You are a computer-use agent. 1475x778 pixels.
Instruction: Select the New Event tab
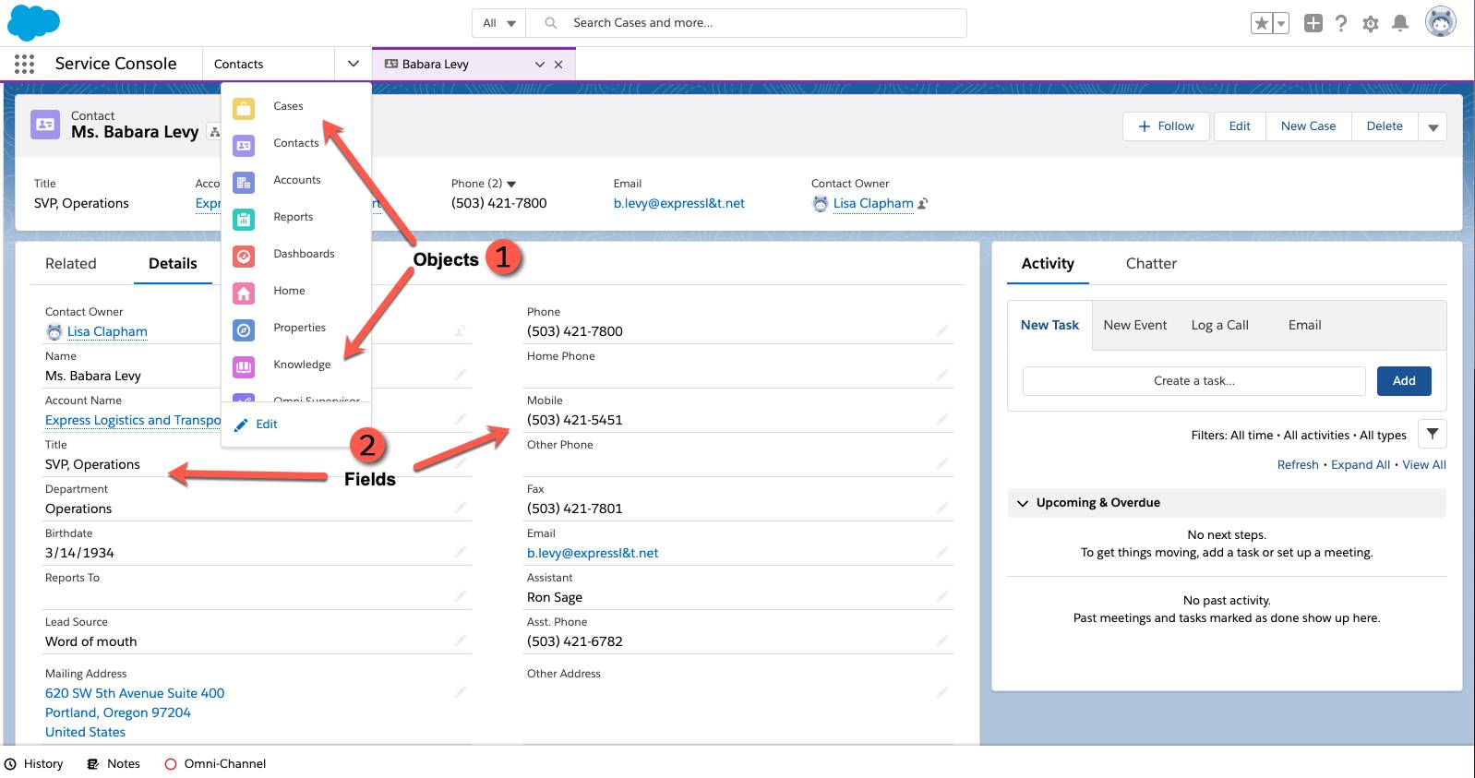point(1134,325)
